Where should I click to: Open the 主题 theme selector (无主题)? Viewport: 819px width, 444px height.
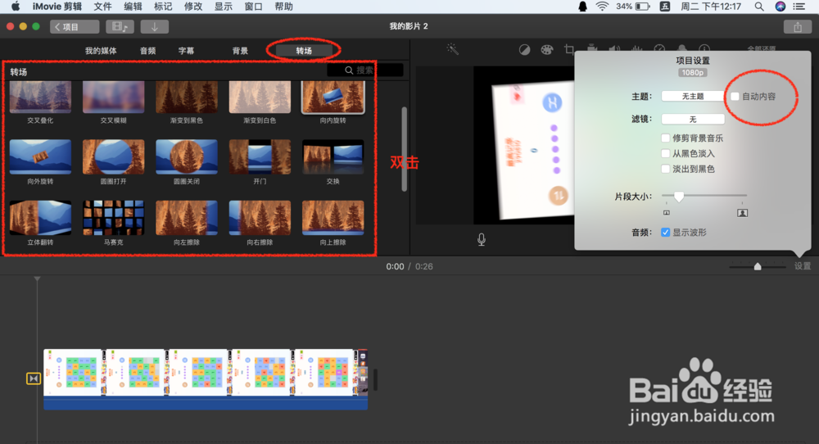[x=693, y=96]
